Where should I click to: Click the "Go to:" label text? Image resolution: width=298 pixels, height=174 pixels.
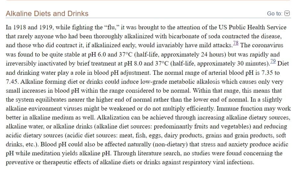point(274,14)
